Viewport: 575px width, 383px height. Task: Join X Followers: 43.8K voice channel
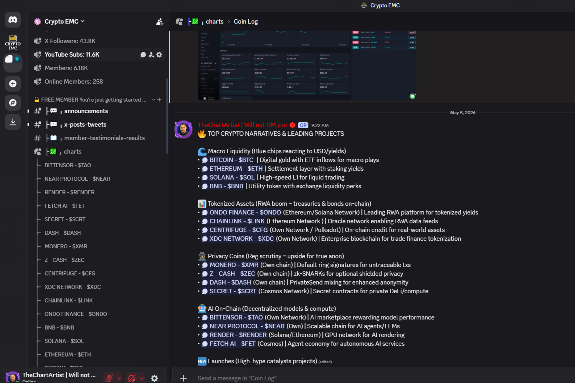pos(98,41)
